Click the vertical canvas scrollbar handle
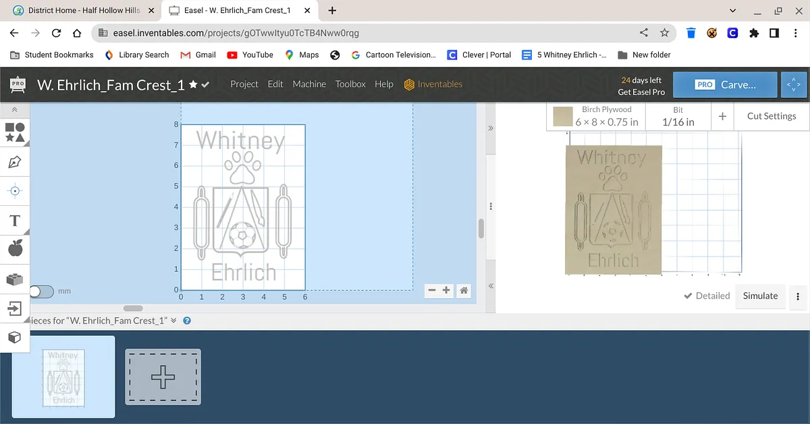The height and width of the screenshot is (424, 810). coord(481,228)
